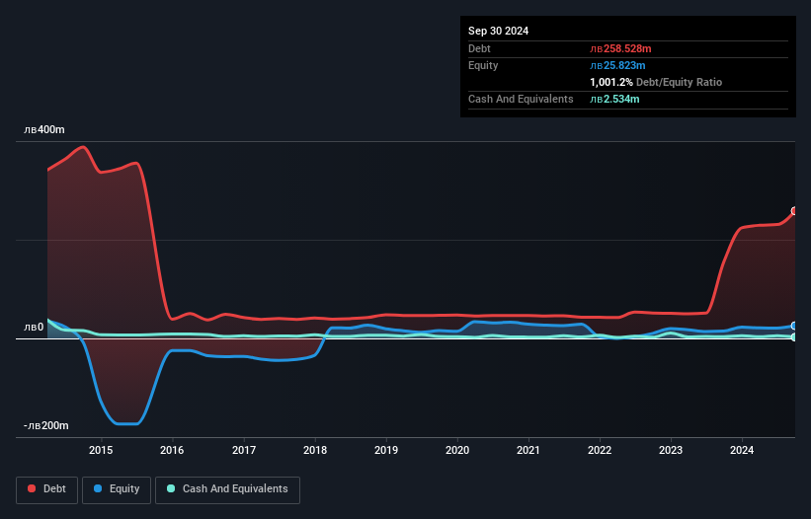
Task: Click the 2017 x-axis label
Action: [244, 450]
